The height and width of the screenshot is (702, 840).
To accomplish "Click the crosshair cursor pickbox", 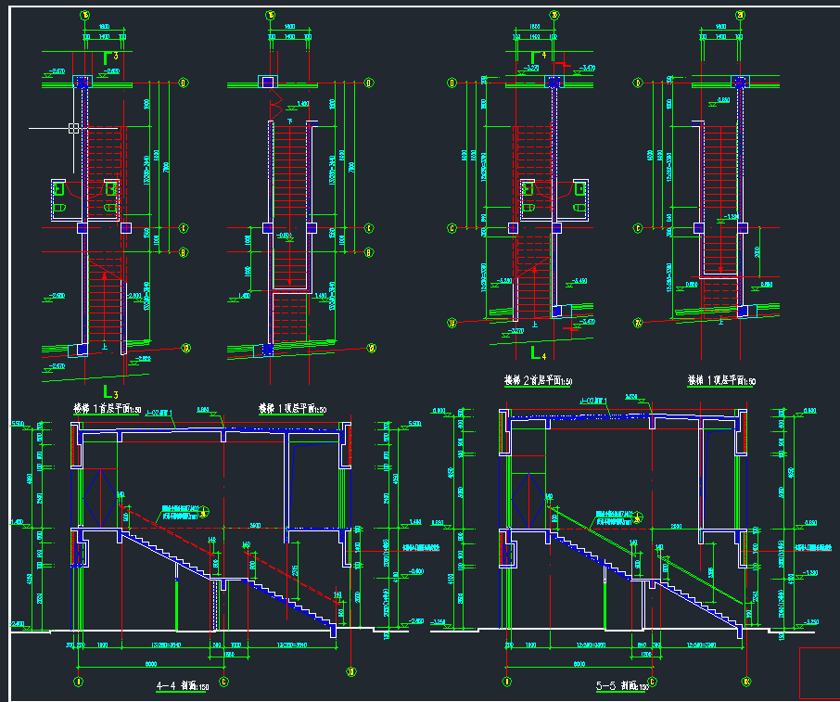I will (72, 127).
